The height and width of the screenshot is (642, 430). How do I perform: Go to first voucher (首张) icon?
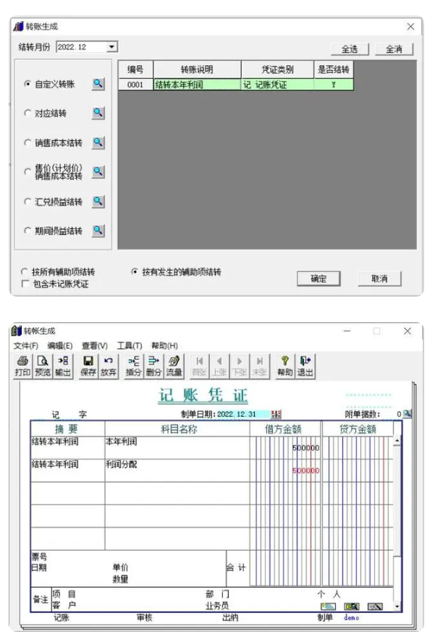(x=200, y=366)
